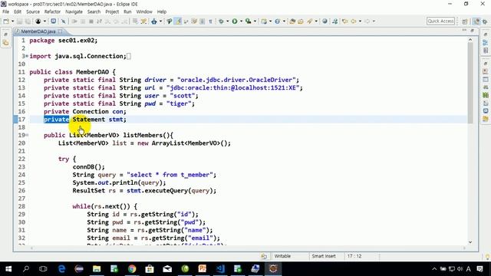This screenshot has width=491, height=276.
Task: Select the MemberDAO.java editor tab
Action: tap(38, 31)
